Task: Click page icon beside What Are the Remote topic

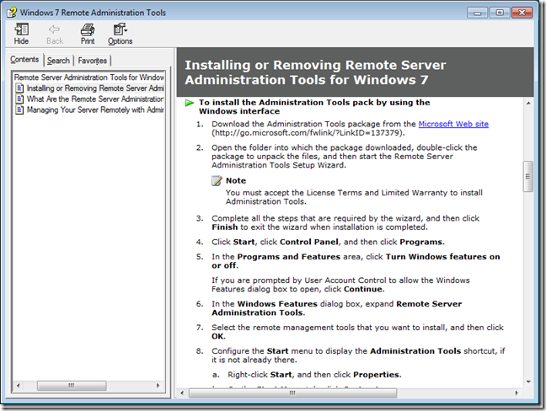Action: (19, 99)
